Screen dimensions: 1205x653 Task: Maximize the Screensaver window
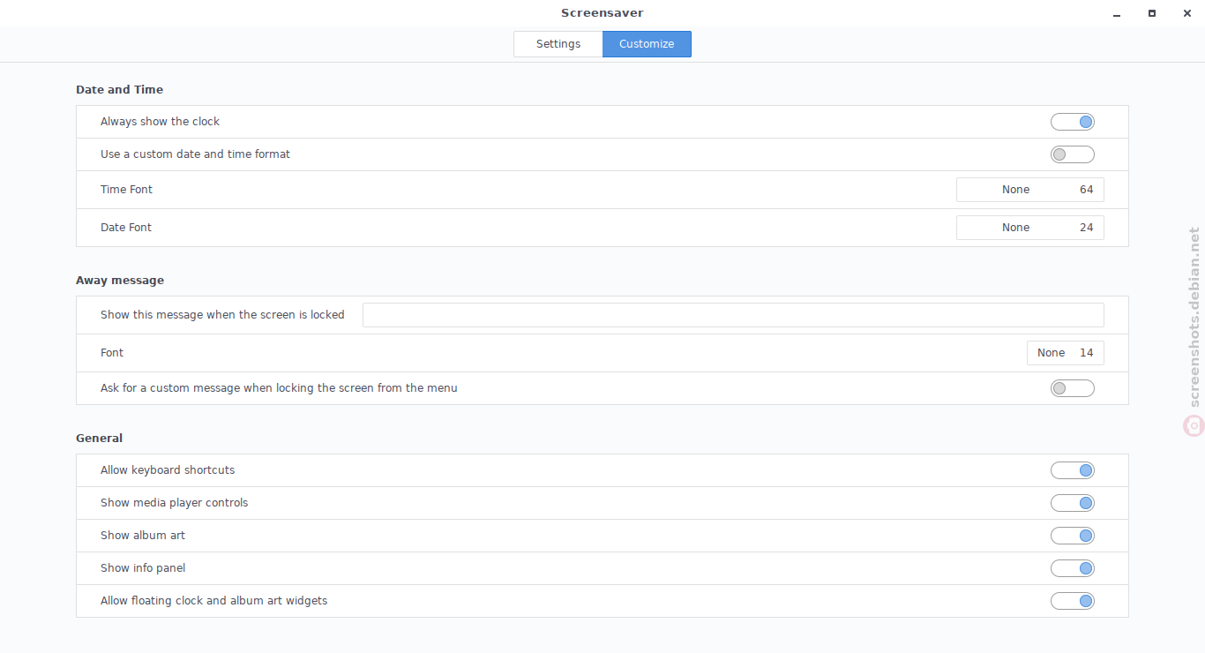click(x=1152, y=13)
